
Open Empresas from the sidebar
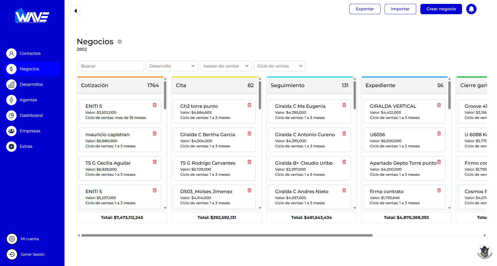(32, 131)
